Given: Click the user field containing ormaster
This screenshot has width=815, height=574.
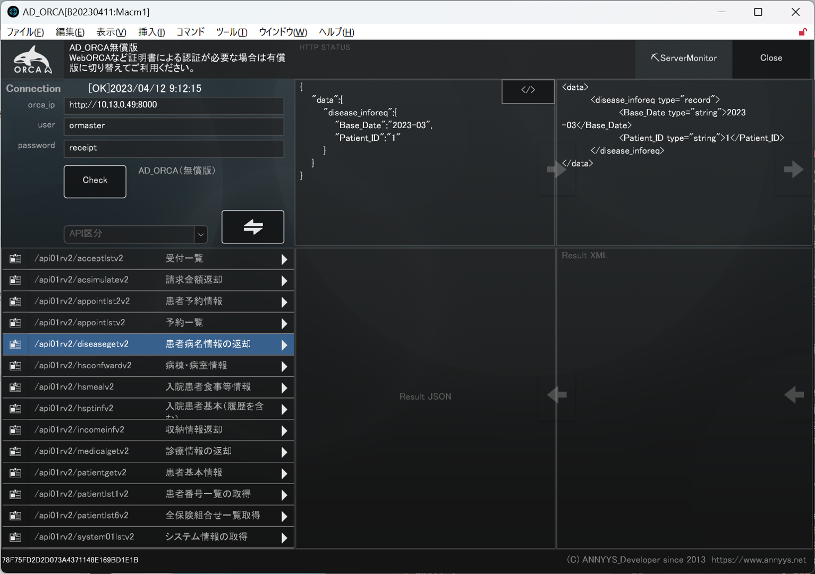Looking at the screenshot, I should pos(174,126).
